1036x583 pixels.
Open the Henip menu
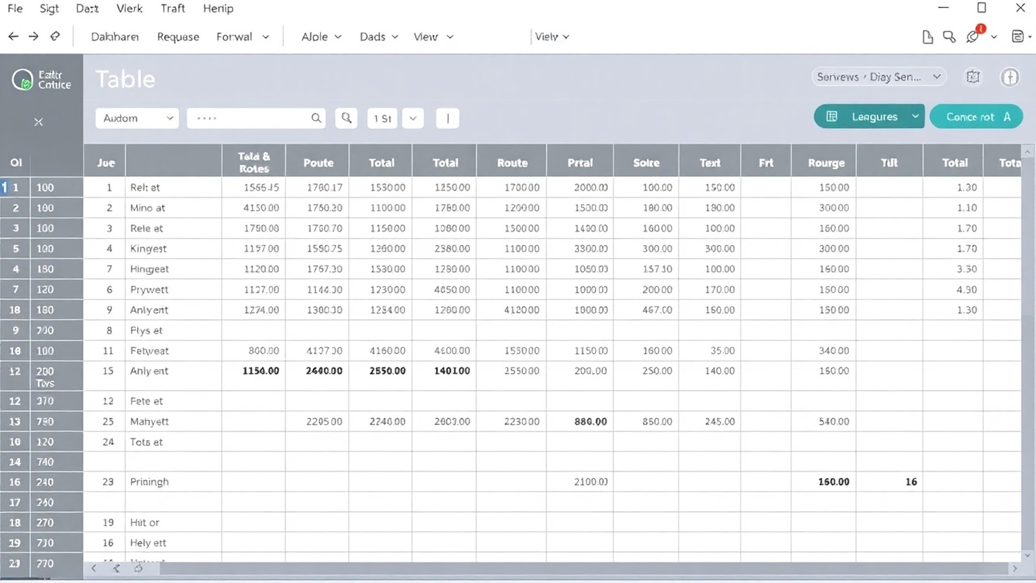tap(218, 8)
